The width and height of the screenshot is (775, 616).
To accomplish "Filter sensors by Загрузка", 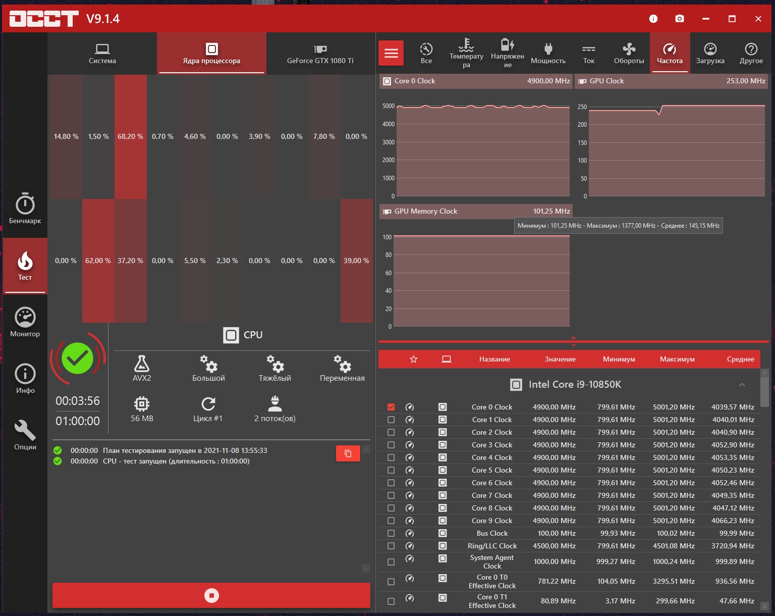I will click(x=710, y=53).
